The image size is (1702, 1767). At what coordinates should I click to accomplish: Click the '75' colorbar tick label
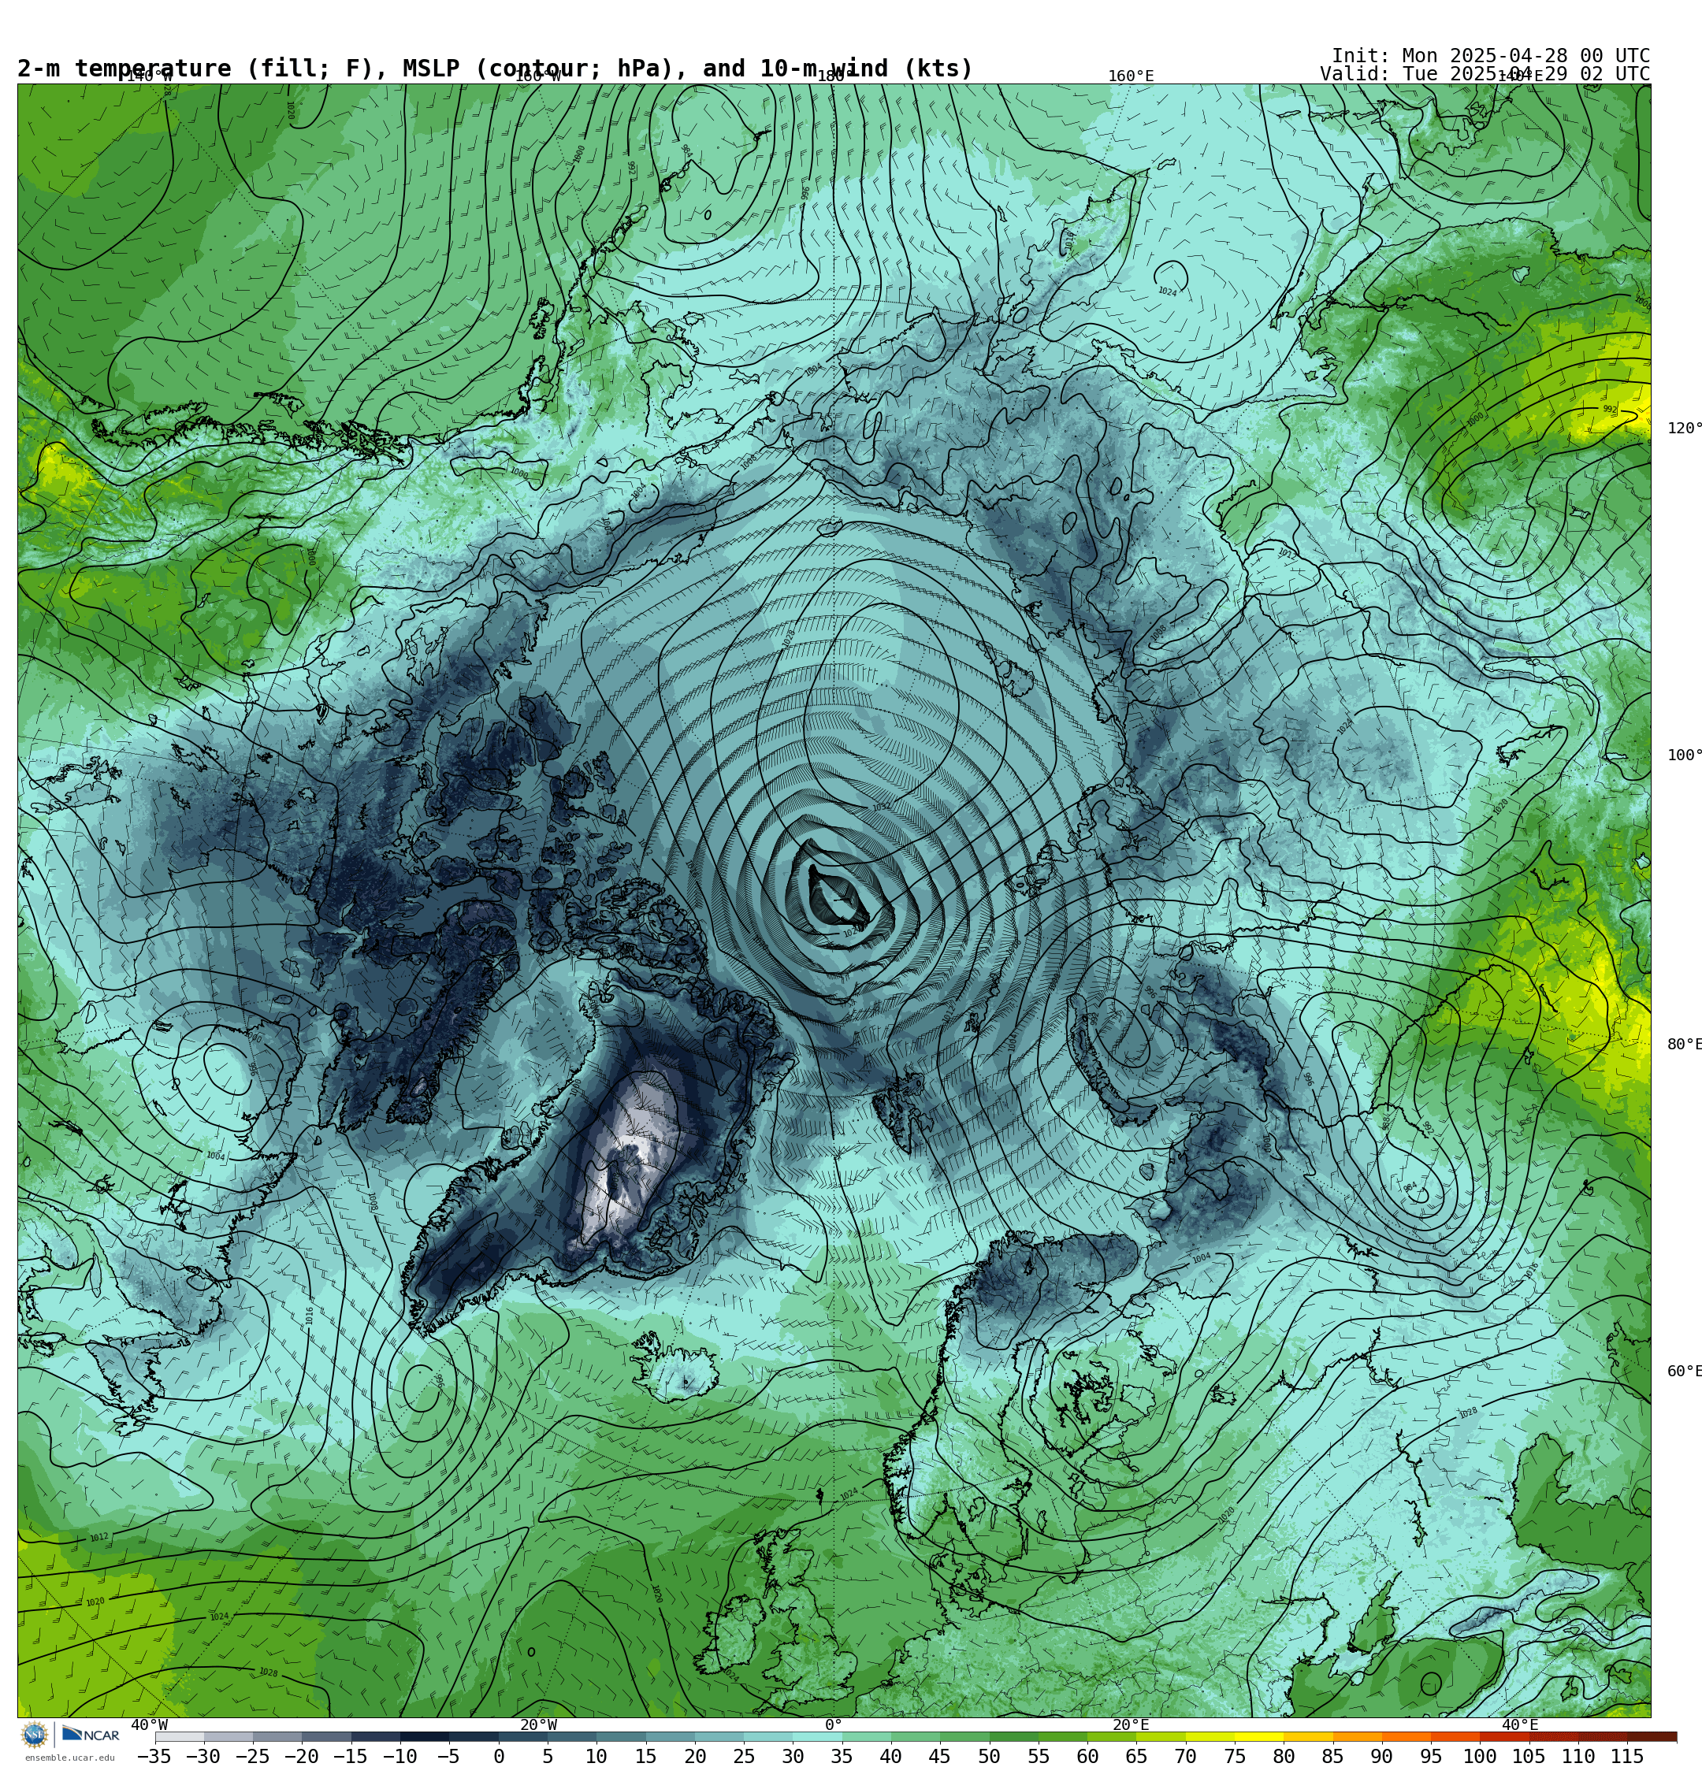click(x=1234, y=1756)
